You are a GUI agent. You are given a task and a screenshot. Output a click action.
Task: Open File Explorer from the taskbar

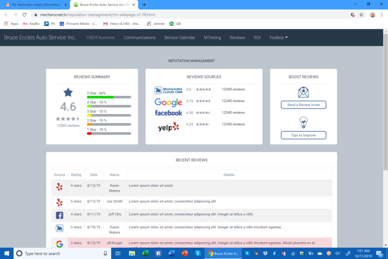pyautogui.click(x=132, y=253)
